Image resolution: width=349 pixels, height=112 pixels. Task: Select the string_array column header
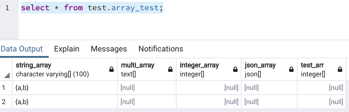click(65, 69)
